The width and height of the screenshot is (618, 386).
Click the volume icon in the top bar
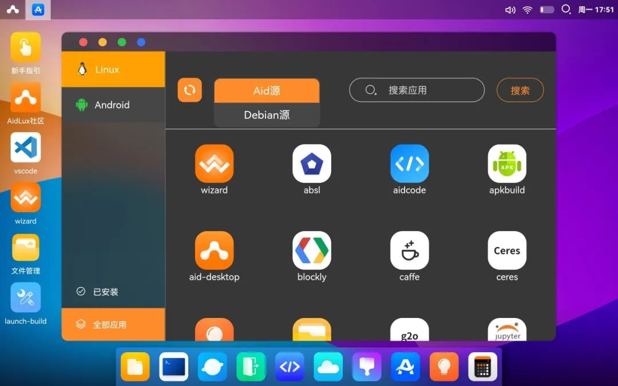pyautogui.click(x=510, y=10)
